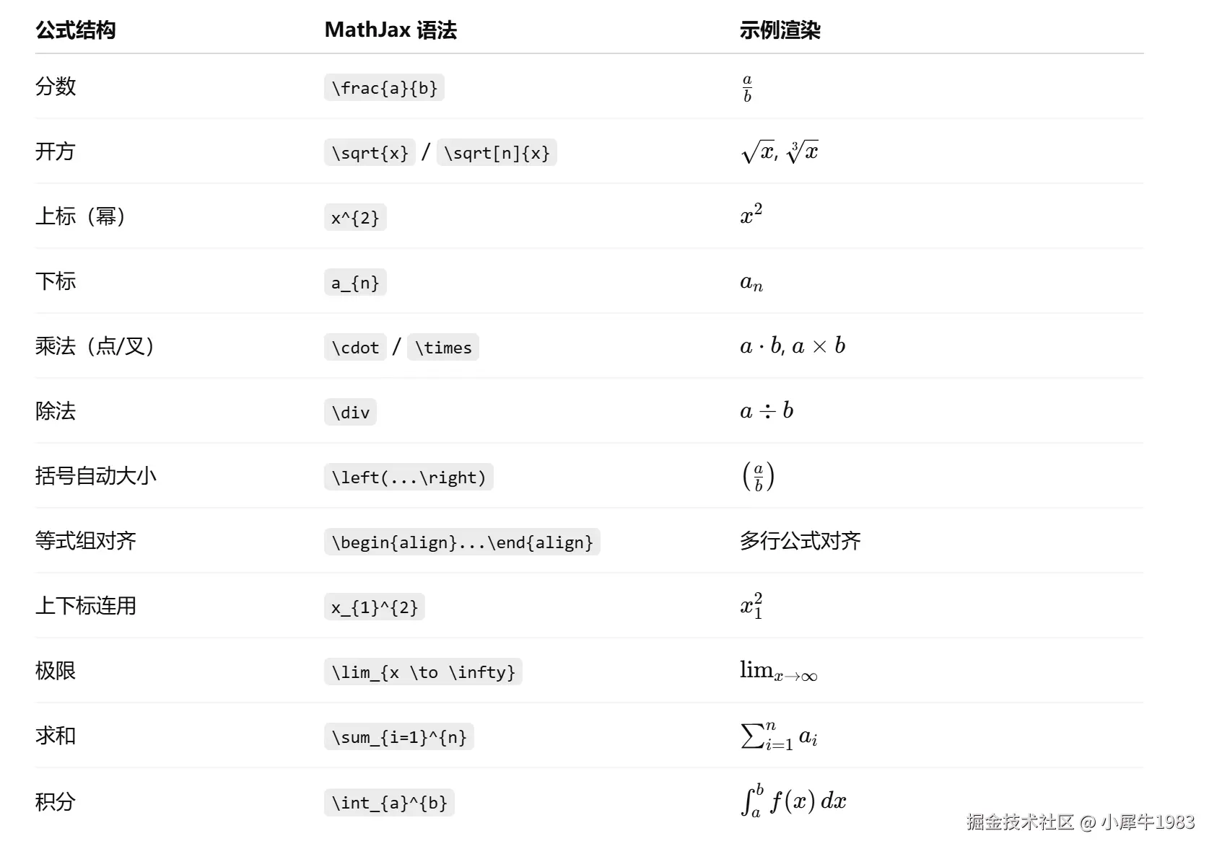Click the 示例渲染 column header

pos(780,30)
